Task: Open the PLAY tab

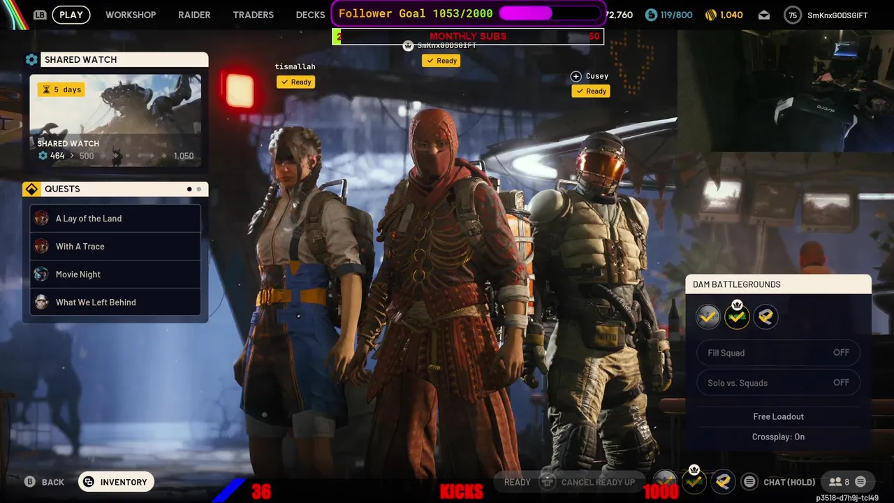Action: pos(71,15)
